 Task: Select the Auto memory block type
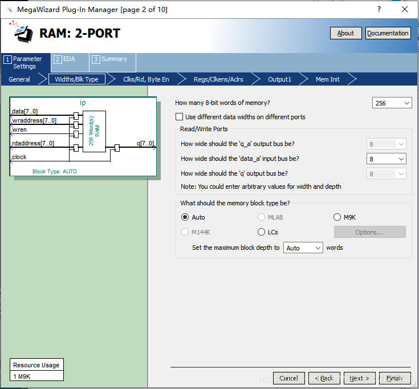(x=185, y=217)
